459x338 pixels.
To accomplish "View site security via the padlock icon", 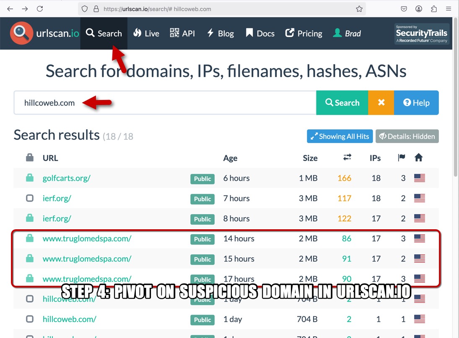I will [96, 9].
